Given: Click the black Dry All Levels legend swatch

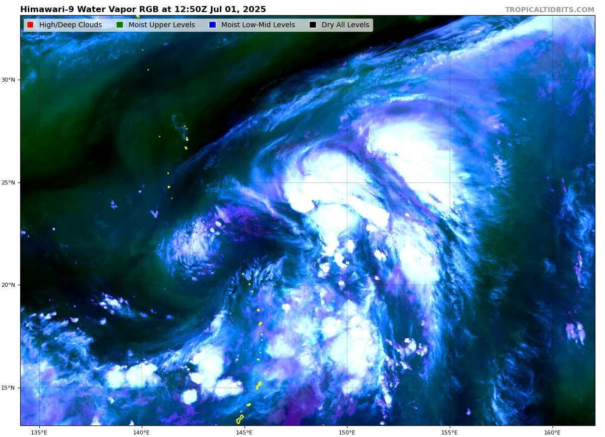Looking at the screenshot, I should [x=313, y=25].
